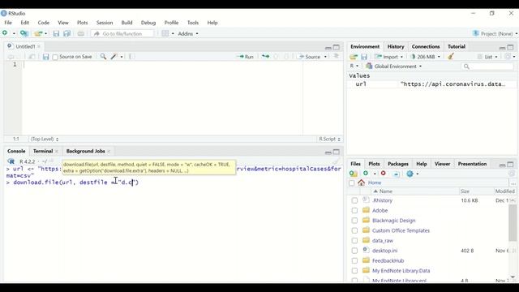519x292 pixels.
Task: Check the data_raw folder checkbox
Action: click(354, 240)
